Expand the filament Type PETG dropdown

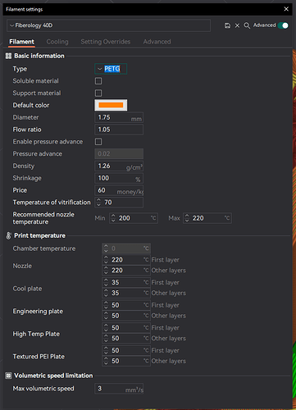coord(111,69)
